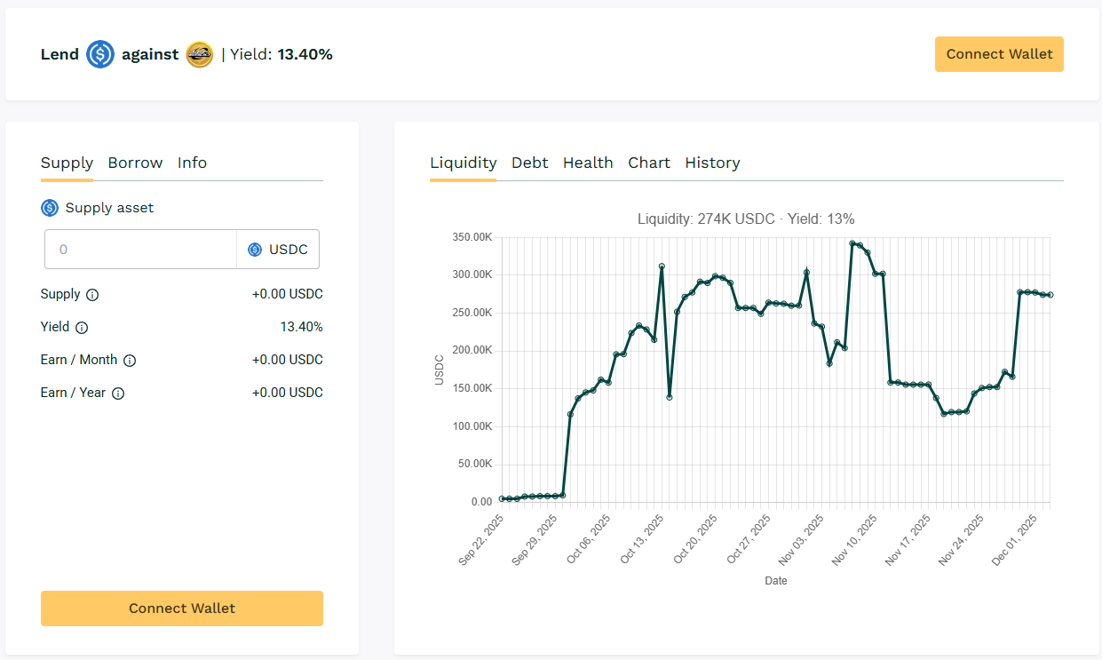Switch to the Borrow tab
1102x660 pixels.
tap(135, 163)
